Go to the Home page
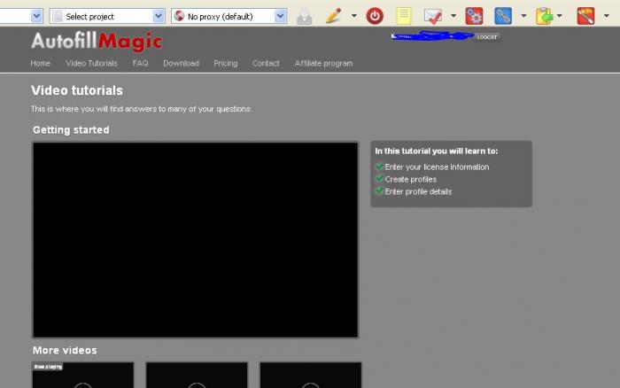Viewport: 620px width, 388px height. point(41,63)
